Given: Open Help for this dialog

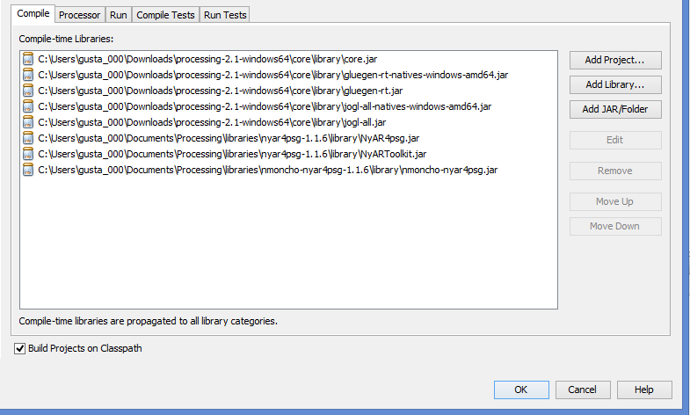Looking at the screenshot, I should [x=644, y=390].
